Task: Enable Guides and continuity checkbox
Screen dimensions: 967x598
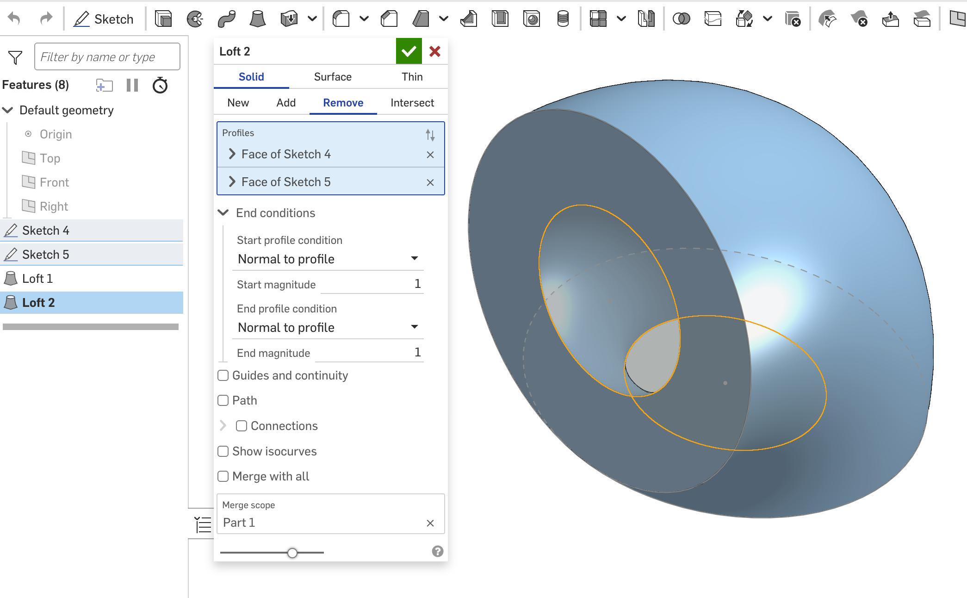Action: [x=223, y=375]
